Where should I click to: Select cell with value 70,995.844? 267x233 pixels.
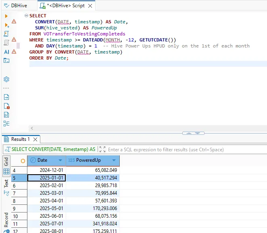tap(93, 193)
